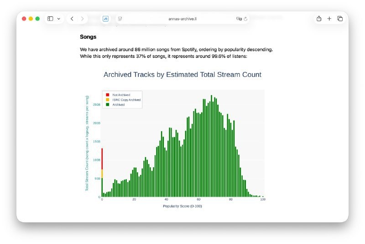Open the Reader view icon

click(120, 19)
